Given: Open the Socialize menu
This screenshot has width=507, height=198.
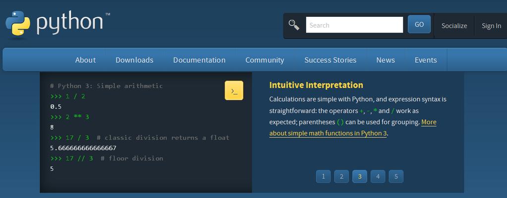Looking at the screenshot, I should [x=454, y=26].
